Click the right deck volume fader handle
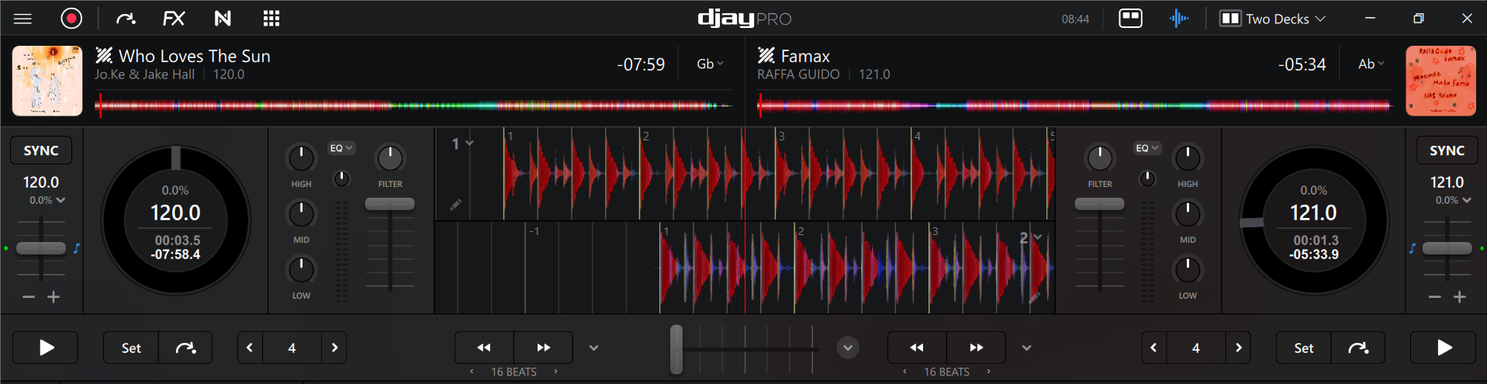 (x=1099, y=204)
